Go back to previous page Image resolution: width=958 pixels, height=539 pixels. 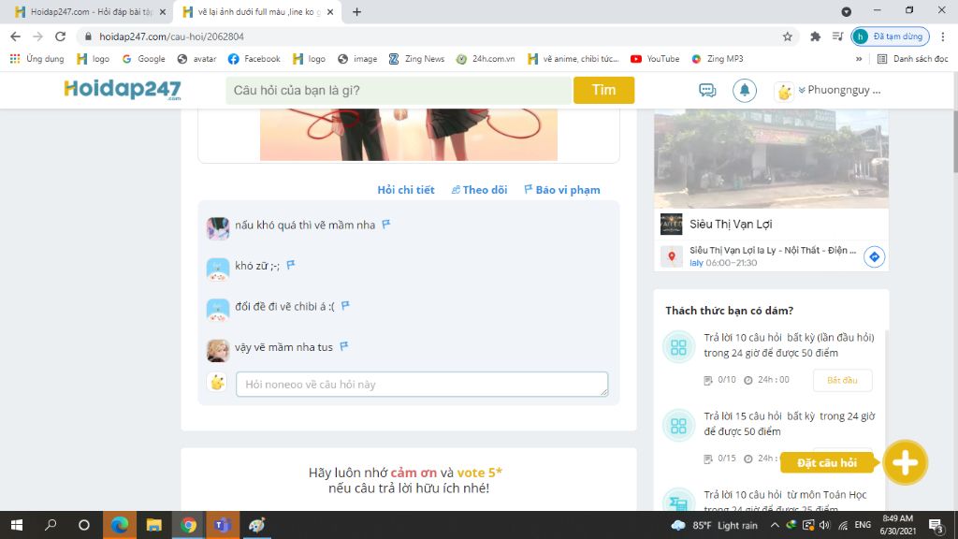pos(15,36)
